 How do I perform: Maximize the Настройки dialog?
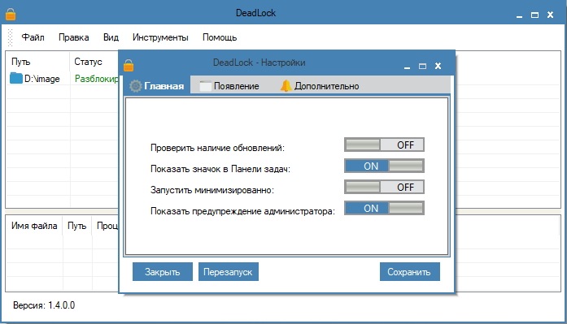coord(422,66)
